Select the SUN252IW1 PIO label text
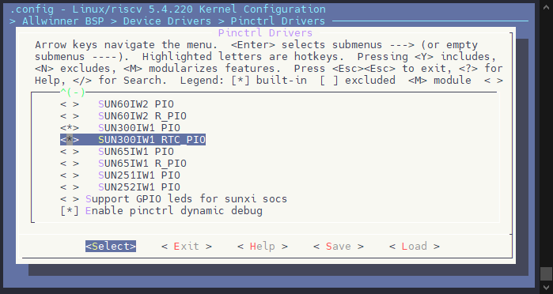This screenshot has height=294, width=553. (x=139, y=187)
